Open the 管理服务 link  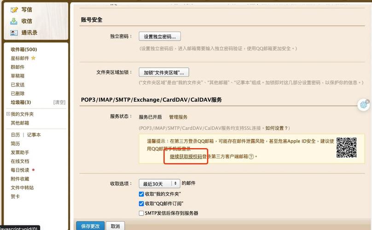point(178,117)
